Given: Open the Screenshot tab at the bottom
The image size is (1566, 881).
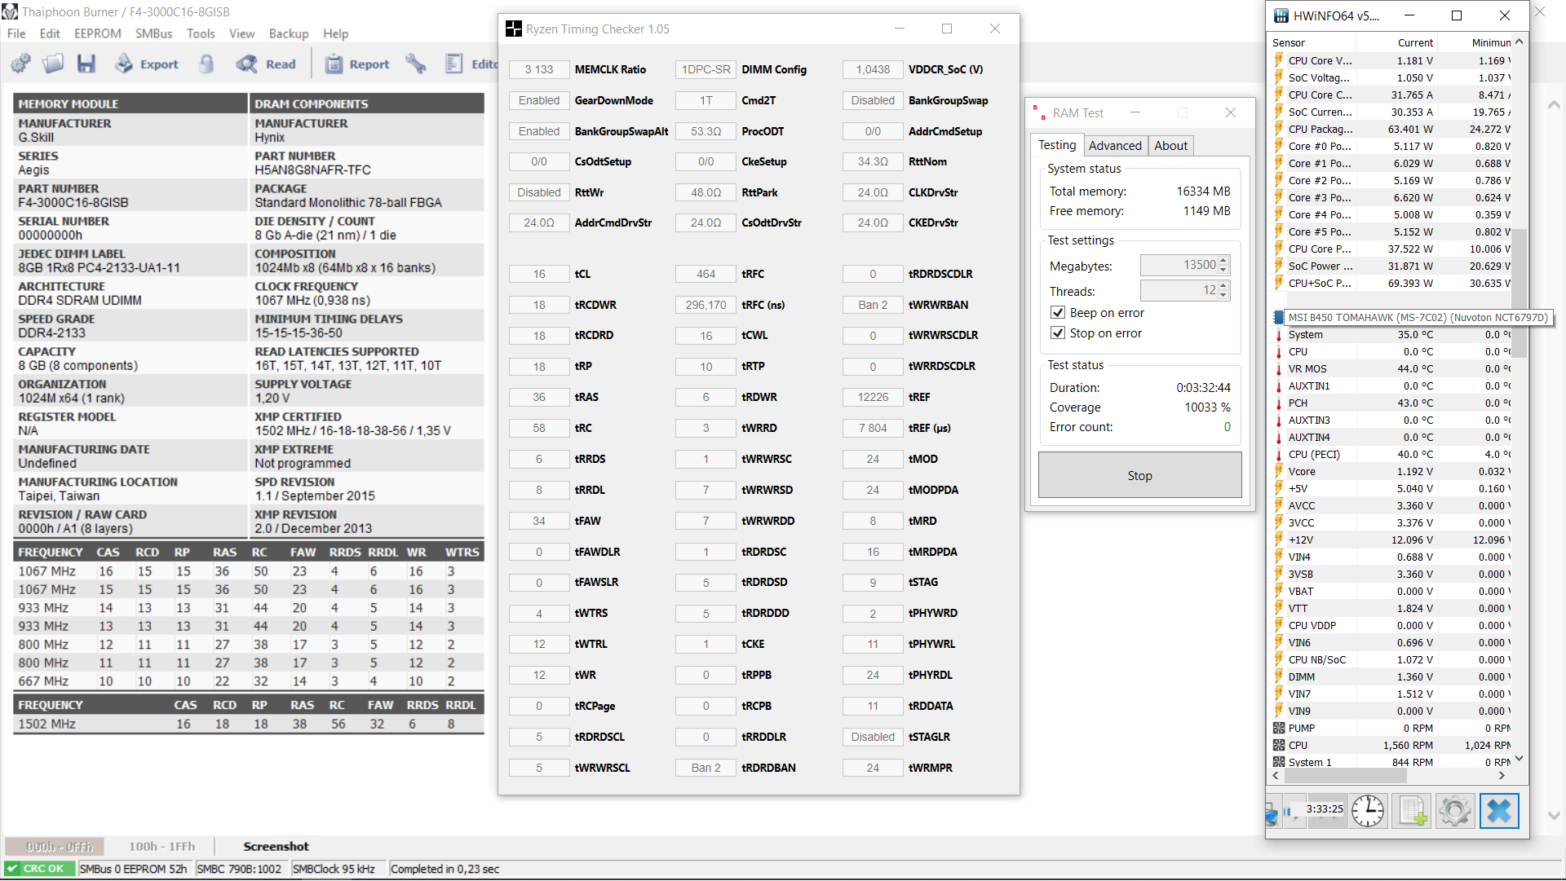Looking at the screenshot, I should pyautogui.click(x=276, y=847).
